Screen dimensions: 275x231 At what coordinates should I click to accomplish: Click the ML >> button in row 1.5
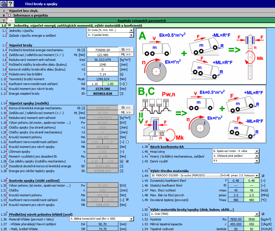pyautogui.click(x=126, y=55)
